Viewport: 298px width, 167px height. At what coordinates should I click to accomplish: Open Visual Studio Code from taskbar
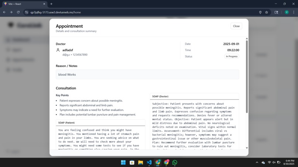coord(149,163)
